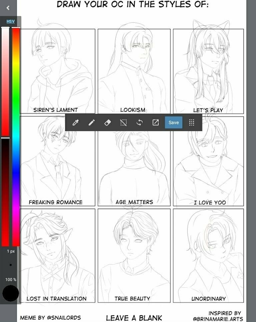Adjust the value brightness bar
Screen dimensions: 256x322
coord(5,192)
